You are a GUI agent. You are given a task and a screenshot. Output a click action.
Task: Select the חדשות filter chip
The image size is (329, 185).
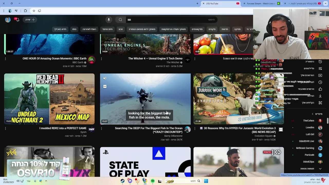click(225, 29)
